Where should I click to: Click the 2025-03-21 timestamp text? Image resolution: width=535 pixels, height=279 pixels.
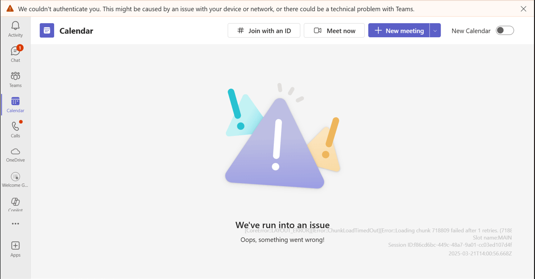[x=480, y=253]
